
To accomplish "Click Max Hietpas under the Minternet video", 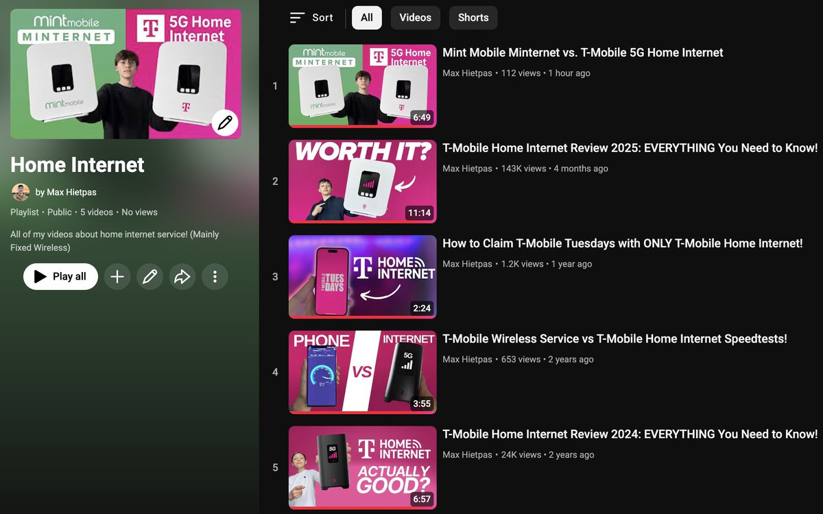I will 467,73.
